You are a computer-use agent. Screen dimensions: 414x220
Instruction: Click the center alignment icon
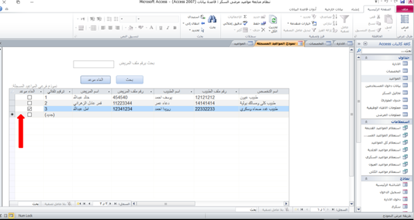pos(110,27)
